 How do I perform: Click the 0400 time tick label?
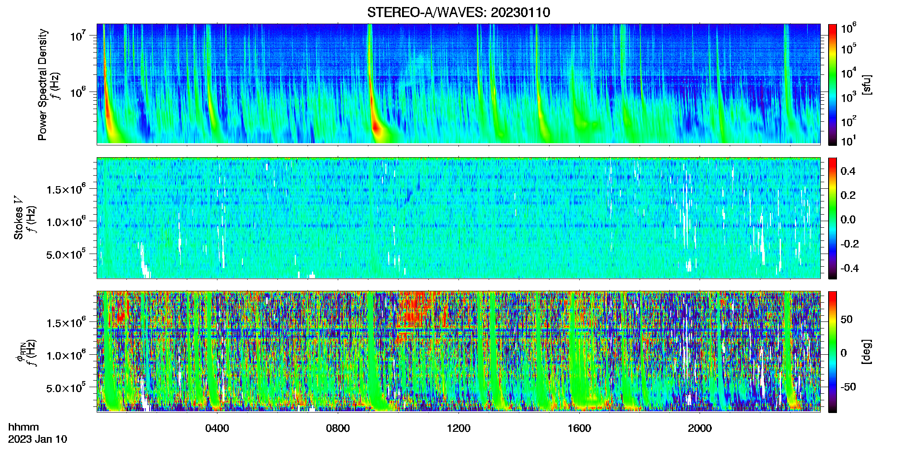click(217, 428)
